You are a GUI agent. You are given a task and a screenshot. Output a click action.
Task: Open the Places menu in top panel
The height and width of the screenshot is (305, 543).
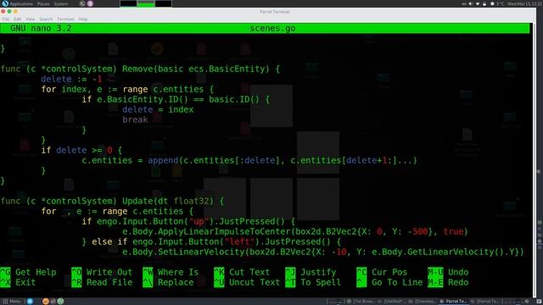43,3
